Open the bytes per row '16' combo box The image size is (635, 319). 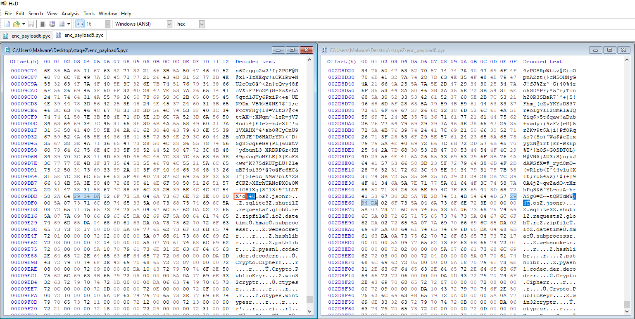[98, 24]
